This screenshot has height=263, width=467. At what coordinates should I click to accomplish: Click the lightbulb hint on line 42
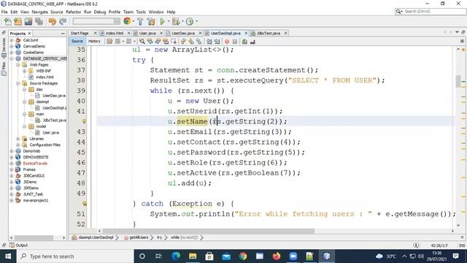85,121
